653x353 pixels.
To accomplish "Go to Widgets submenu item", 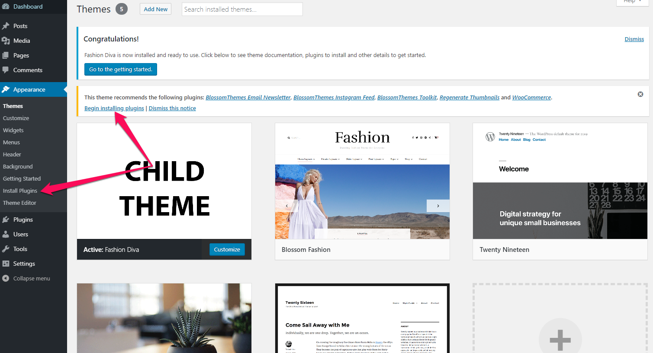I will click(x=13, y=130).
